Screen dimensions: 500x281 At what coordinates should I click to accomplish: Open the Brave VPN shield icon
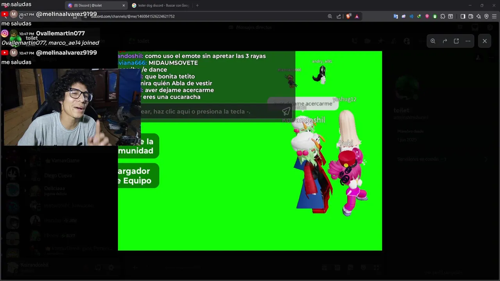(486, 16)
